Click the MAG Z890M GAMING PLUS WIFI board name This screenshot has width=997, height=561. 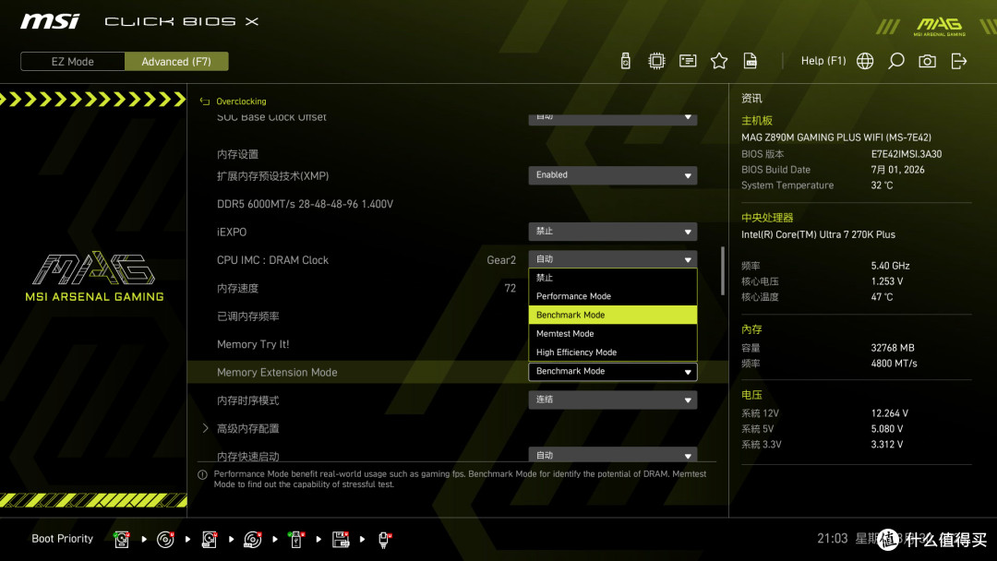836,137
